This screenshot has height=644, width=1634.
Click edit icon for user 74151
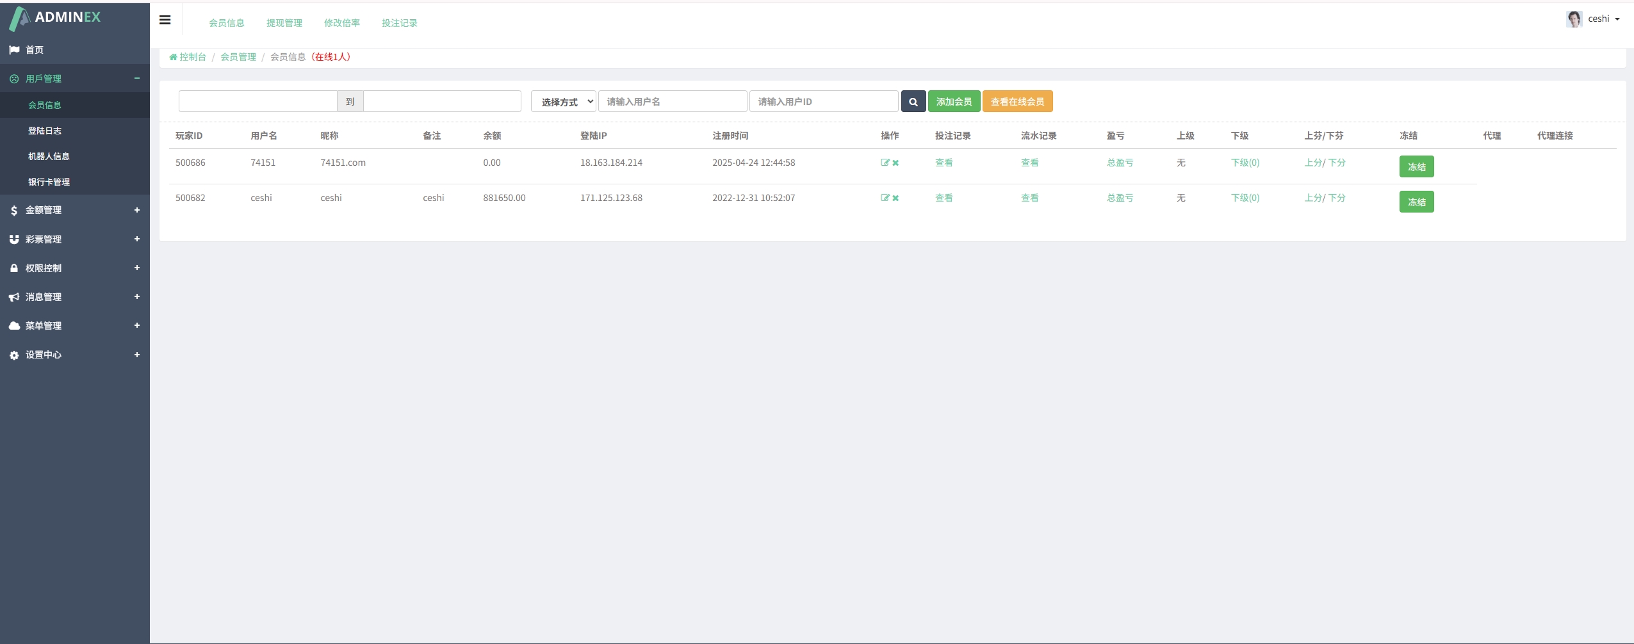[x=885, y=163]
